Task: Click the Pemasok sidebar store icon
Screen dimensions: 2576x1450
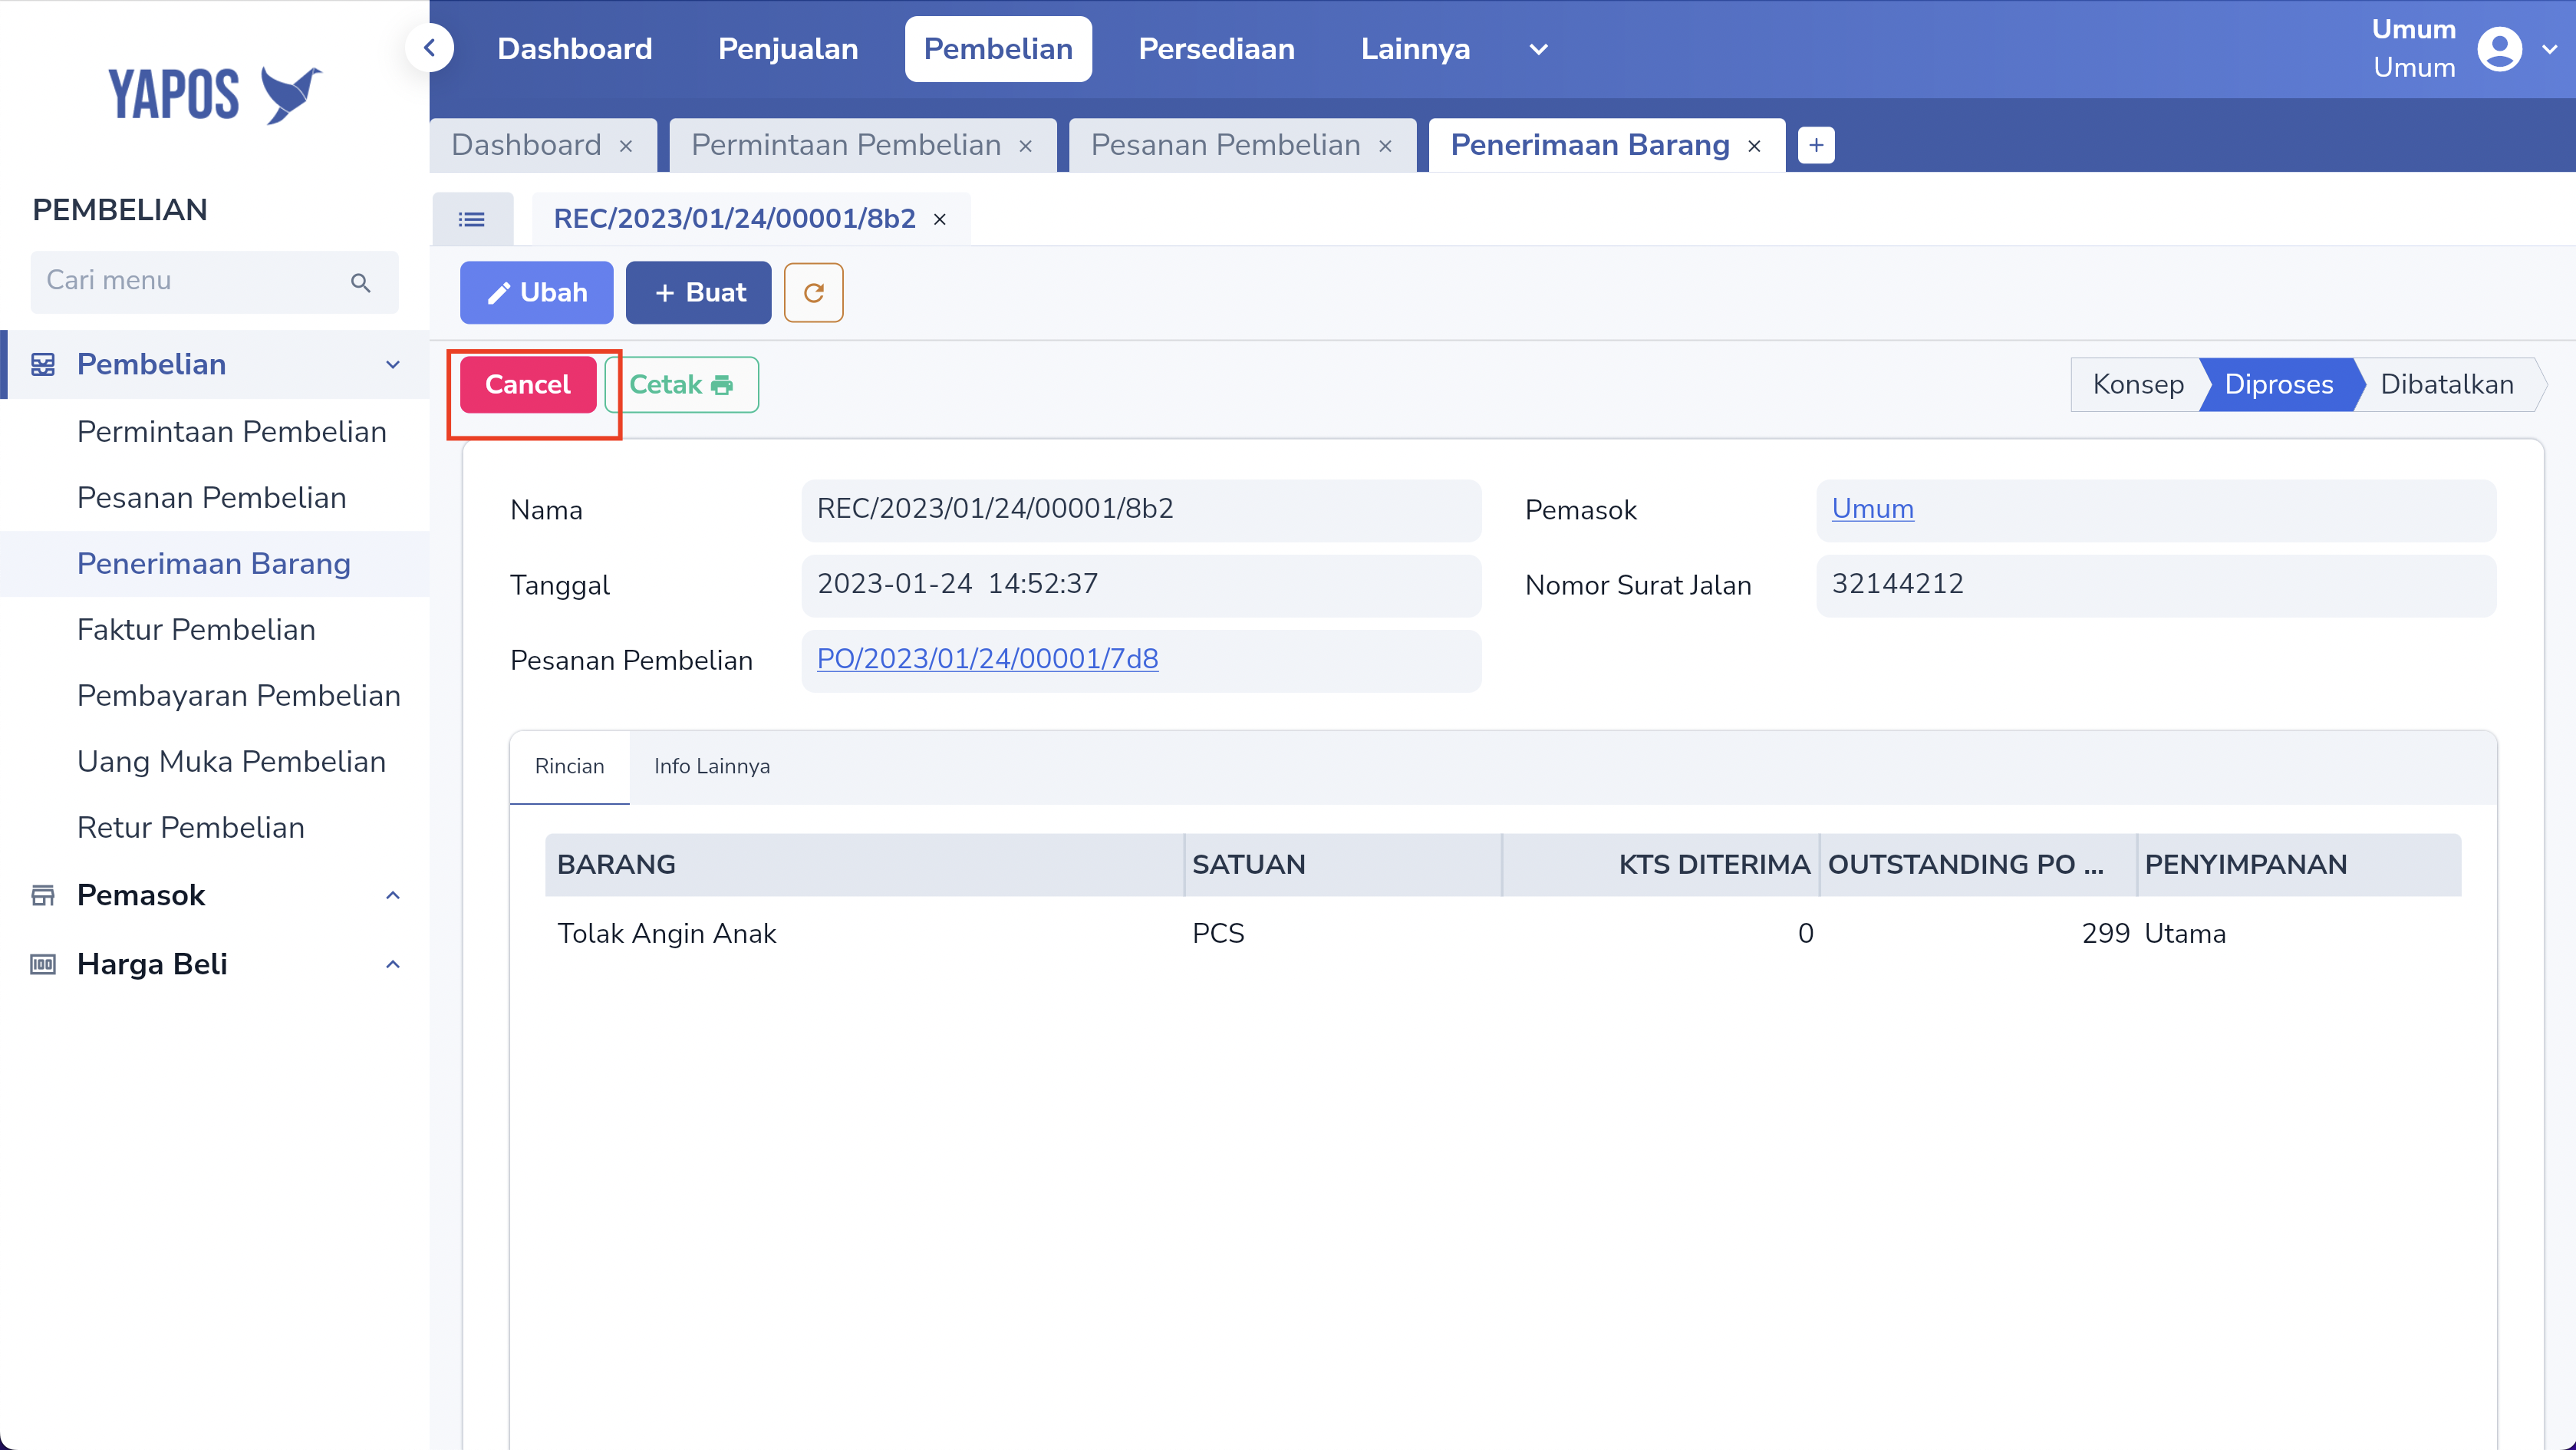Action: [43, 895]
